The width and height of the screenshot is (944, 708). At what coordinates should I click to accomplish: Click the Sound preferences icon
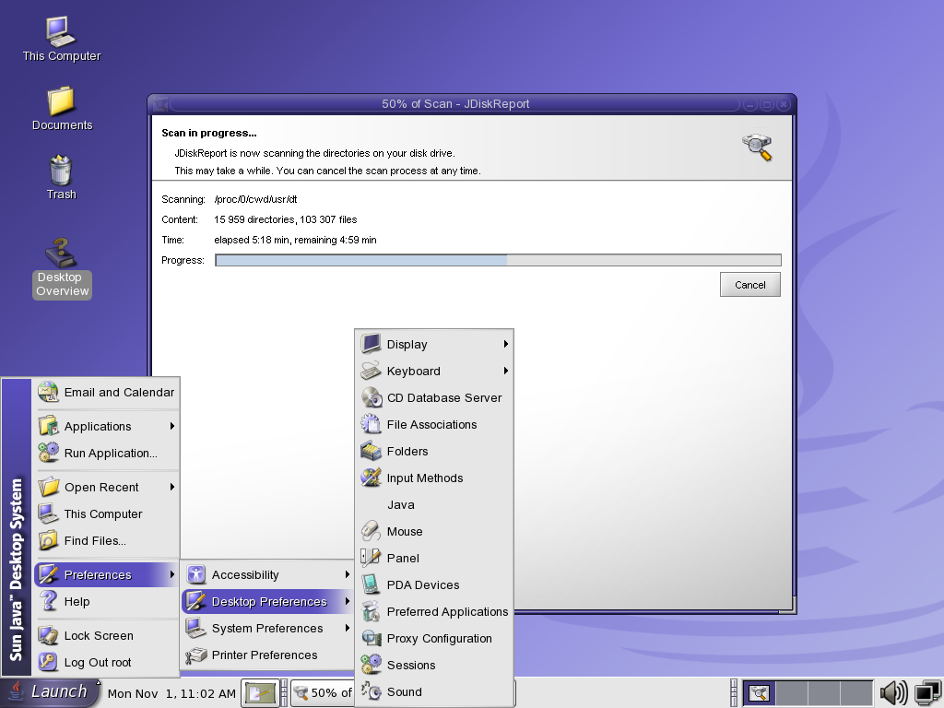(x=371, y=691)
